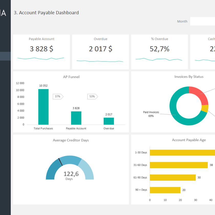Viewport: 215px width, 215px height.
Task: Select the Payable Account 3 828 $ value
Action: pyautogui.click(x=41, y=49)
